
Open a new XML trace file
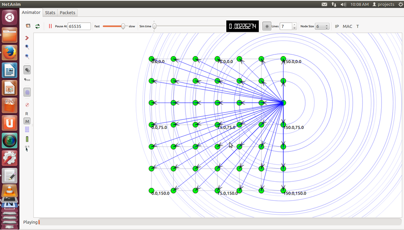(x=28, y=26)
